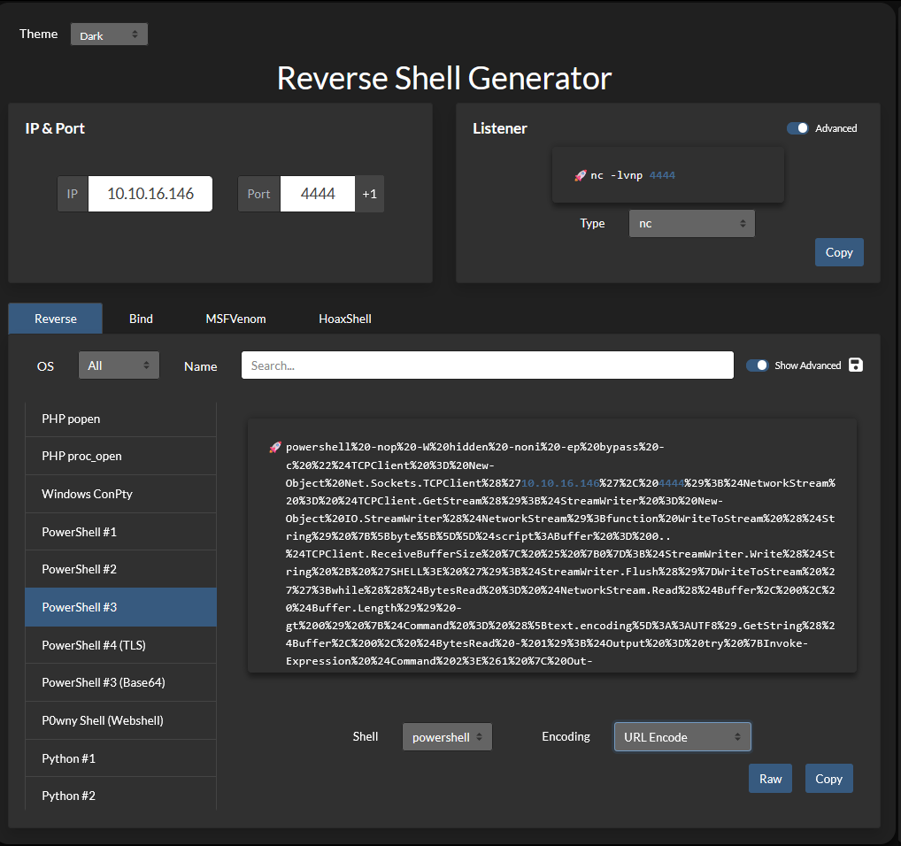Select PowerShell #3 (Base64) from the list
This screenshot has height=846, width=901.
coord(120,682)
